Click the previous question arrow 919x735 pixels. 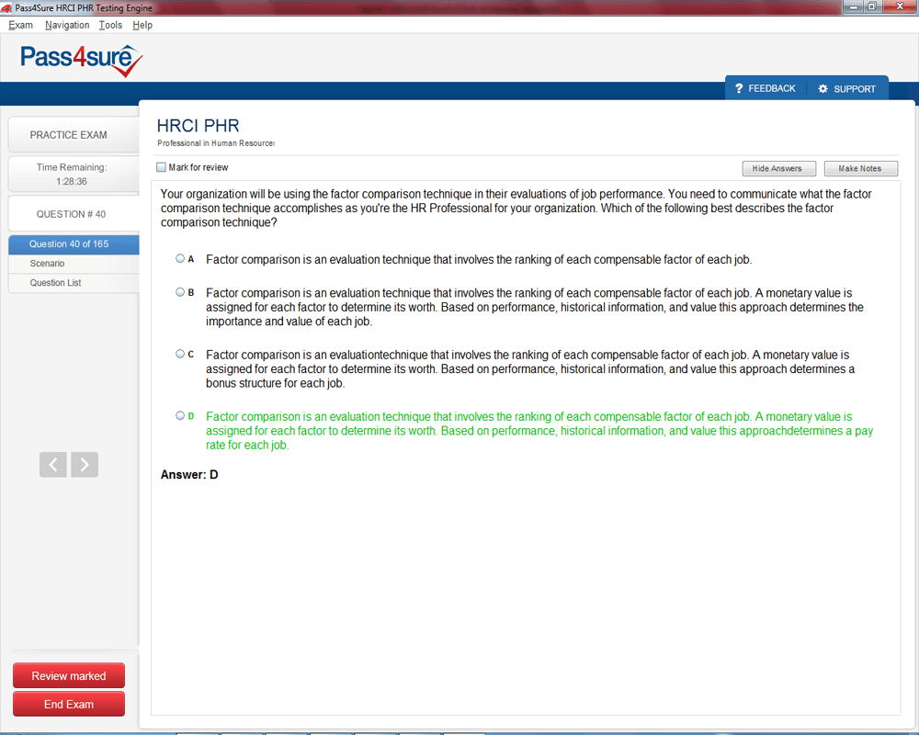[x=53, y=465]
